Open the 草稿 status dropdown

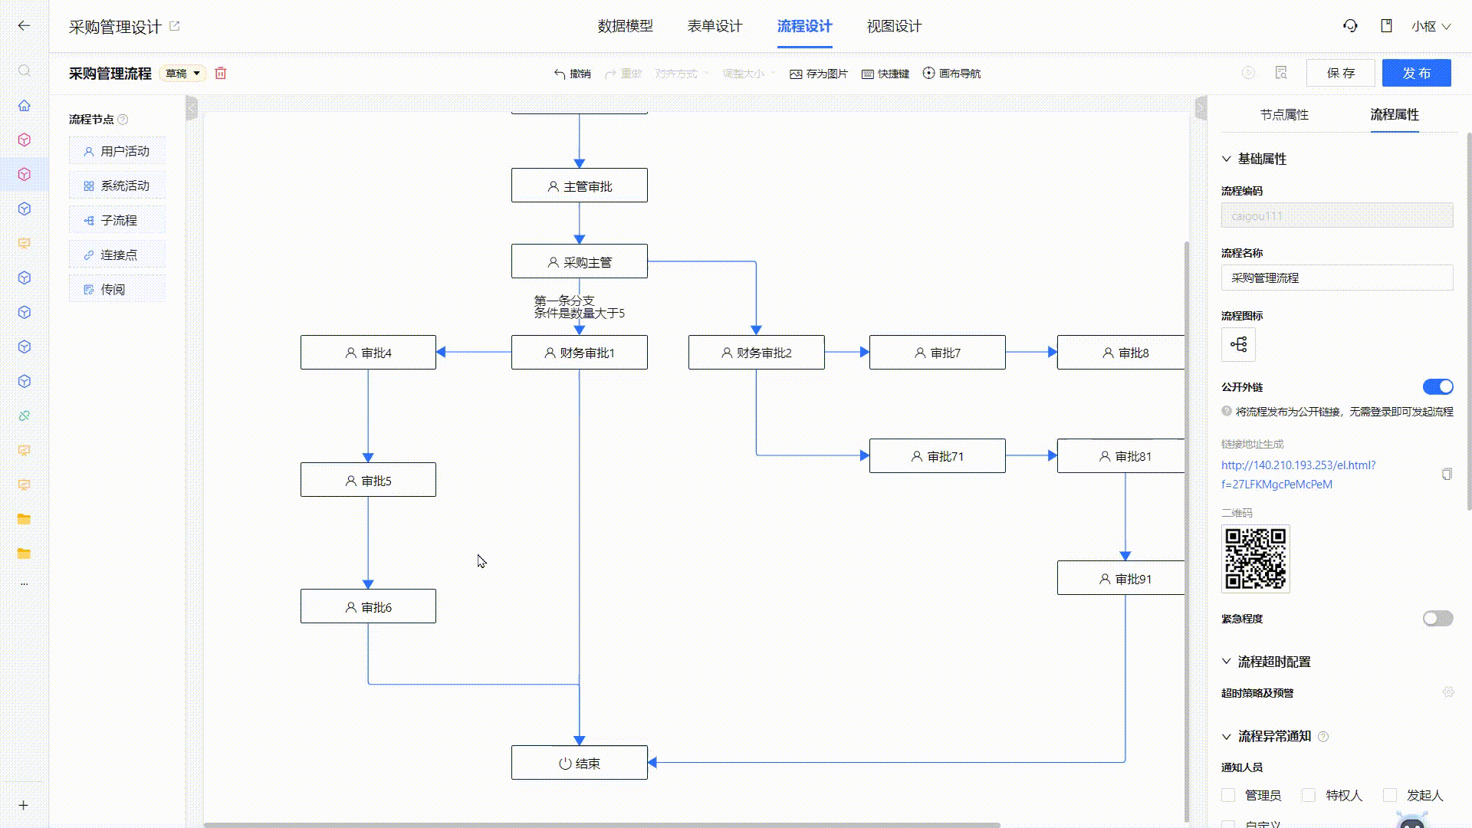[x=182, y=74]
